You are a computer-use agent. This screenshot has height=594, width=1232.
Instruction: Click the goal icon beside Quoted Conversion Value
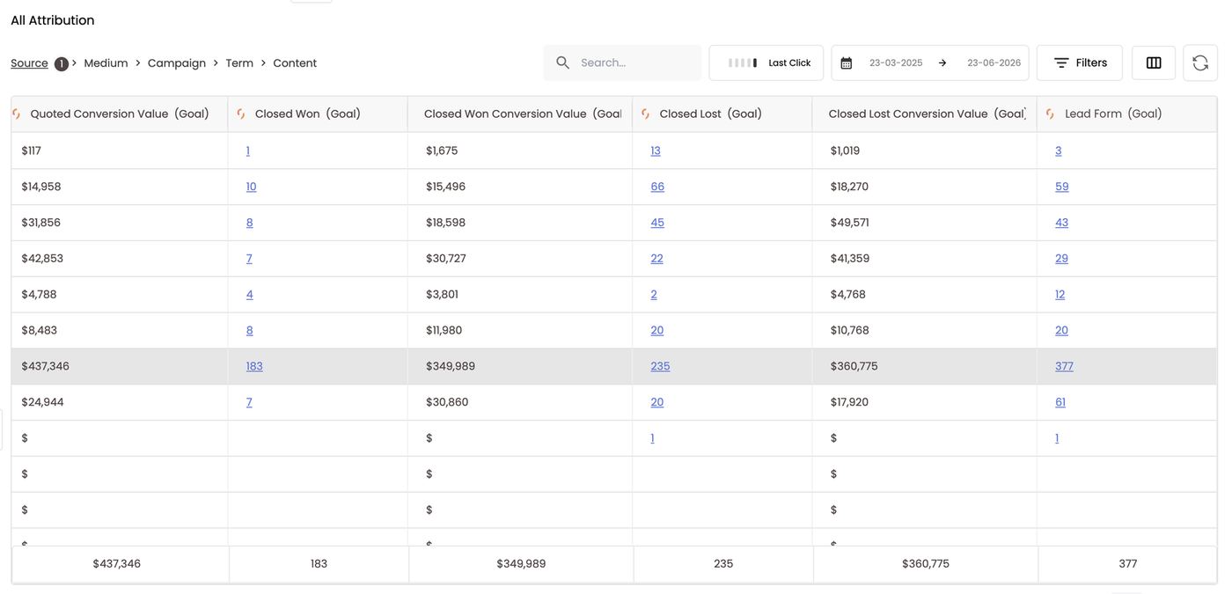17,114
